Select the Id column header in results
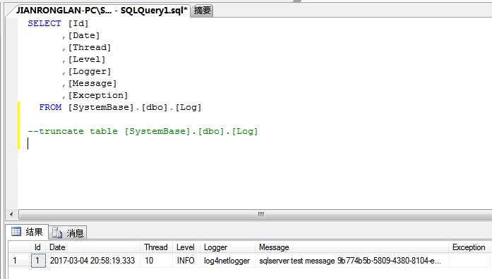The height and width of the screenshot is (279, 492). point(37,247)
